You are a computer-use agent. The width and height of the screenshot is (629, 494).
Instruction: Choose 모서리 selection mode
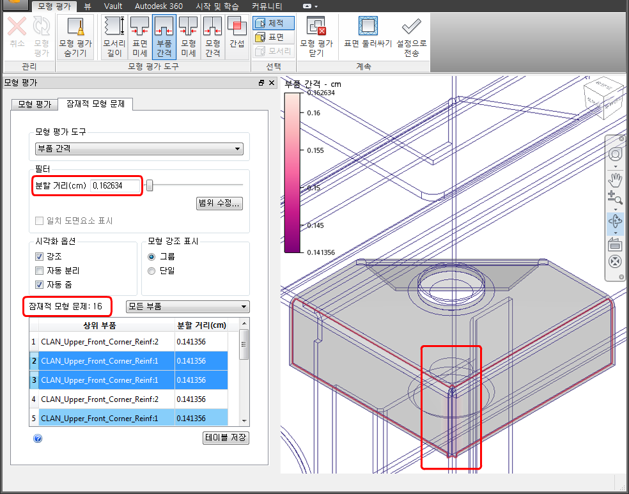(x=273, y=51)
